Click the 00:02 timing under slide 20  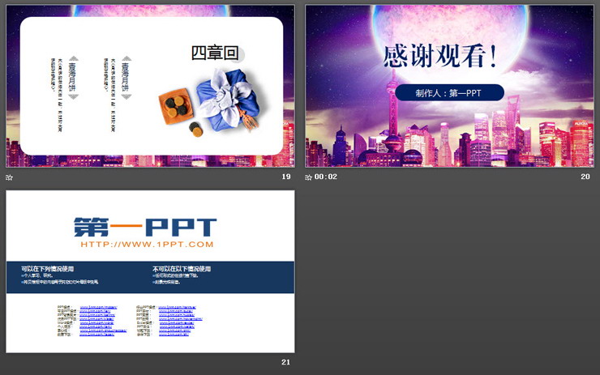[325, 177]
